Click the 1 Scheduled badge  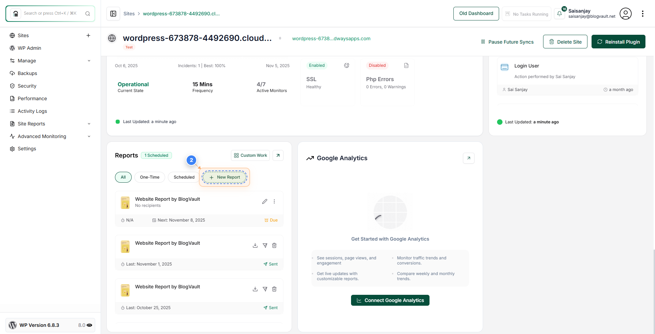coord(156,155)
